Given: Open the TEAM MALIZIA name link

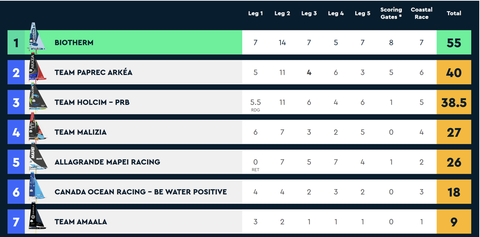Looking at the screenshot, I should coord(80,132).
